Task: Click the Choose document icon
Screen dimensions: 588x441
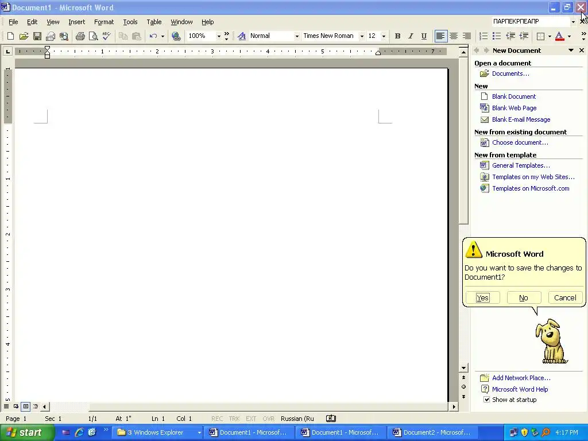Action: [x=485, y=142]
